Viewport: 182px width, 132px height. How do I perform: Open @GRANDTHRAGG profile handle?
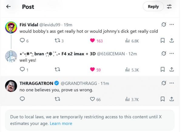[79, 83]
